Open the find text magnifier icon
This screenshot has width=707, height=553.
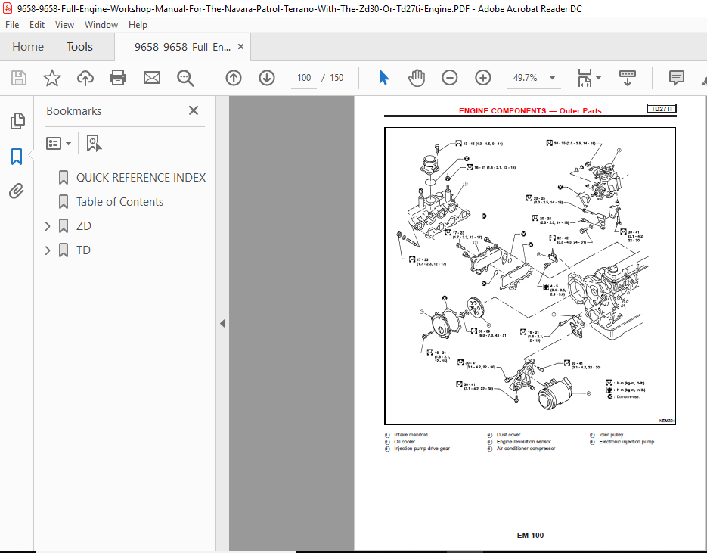[x=185, y=78]
